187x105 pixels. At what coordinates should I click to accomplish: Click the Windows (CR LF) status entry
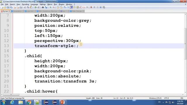pos(155,98)
